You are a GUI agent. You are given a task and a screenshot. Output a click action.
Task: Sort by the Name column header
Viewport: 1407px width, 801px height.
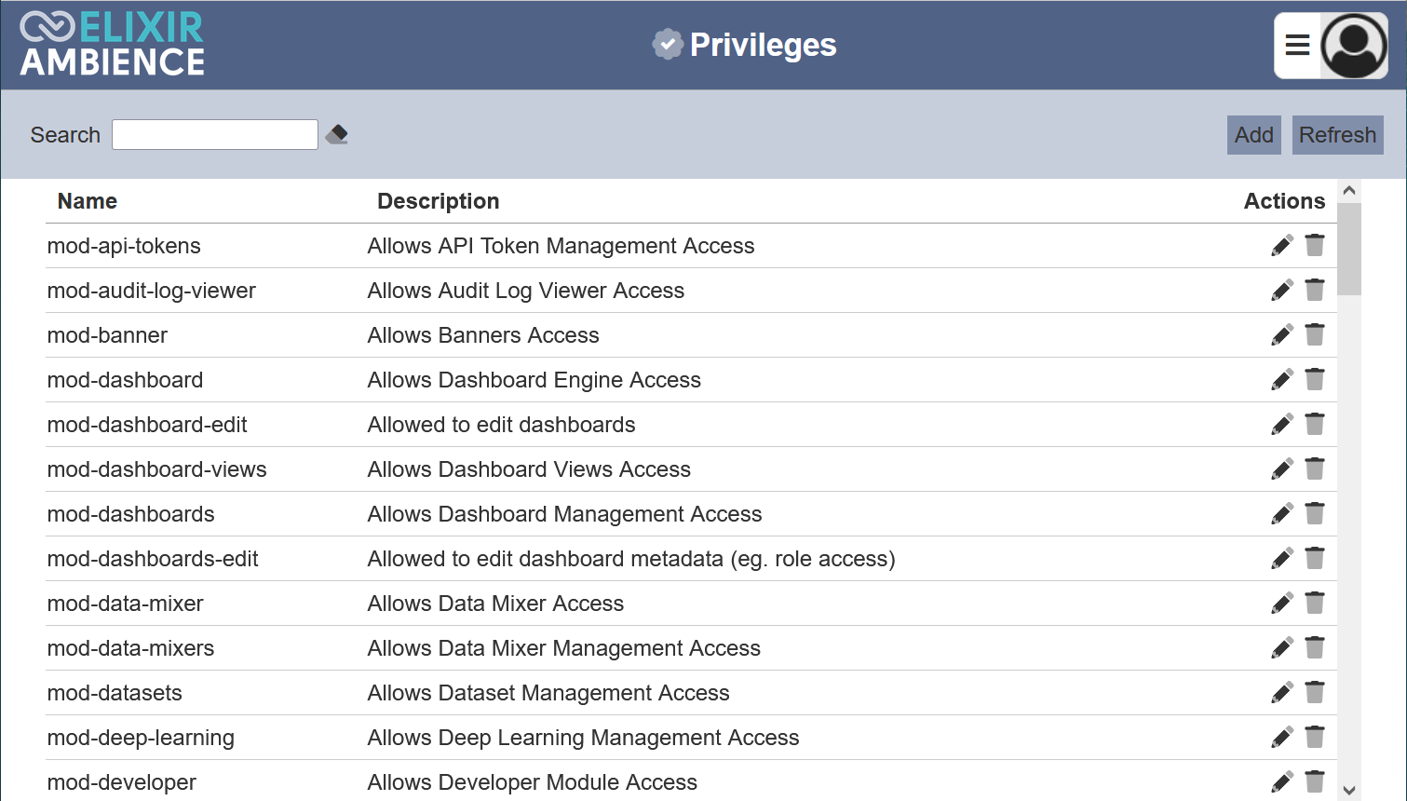pyautogui.click(x=88, y=201)
